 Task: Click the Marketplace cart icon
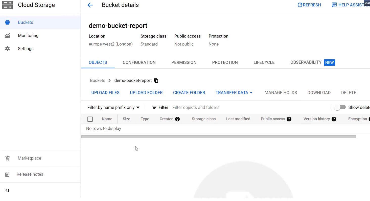point(7,158)
